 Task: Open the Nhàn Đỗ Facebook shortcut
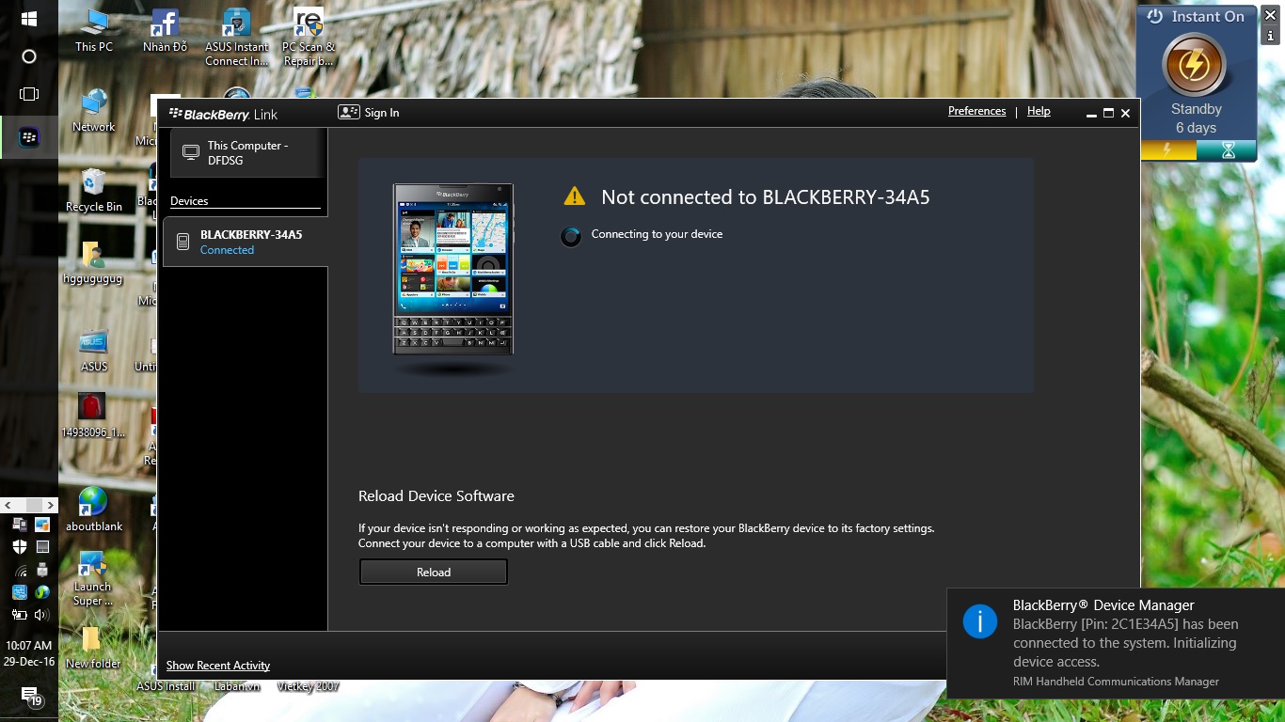tap(165, 31)
